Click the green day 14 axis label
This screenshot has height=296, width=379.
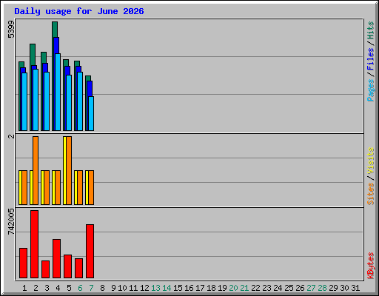[167, 288]
